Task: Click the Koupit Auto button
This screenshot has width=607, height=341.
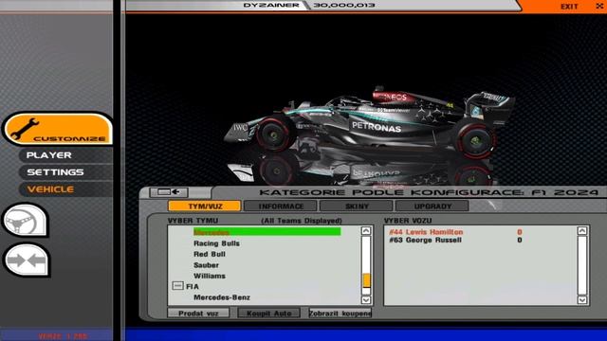Action: pos(268,313)
